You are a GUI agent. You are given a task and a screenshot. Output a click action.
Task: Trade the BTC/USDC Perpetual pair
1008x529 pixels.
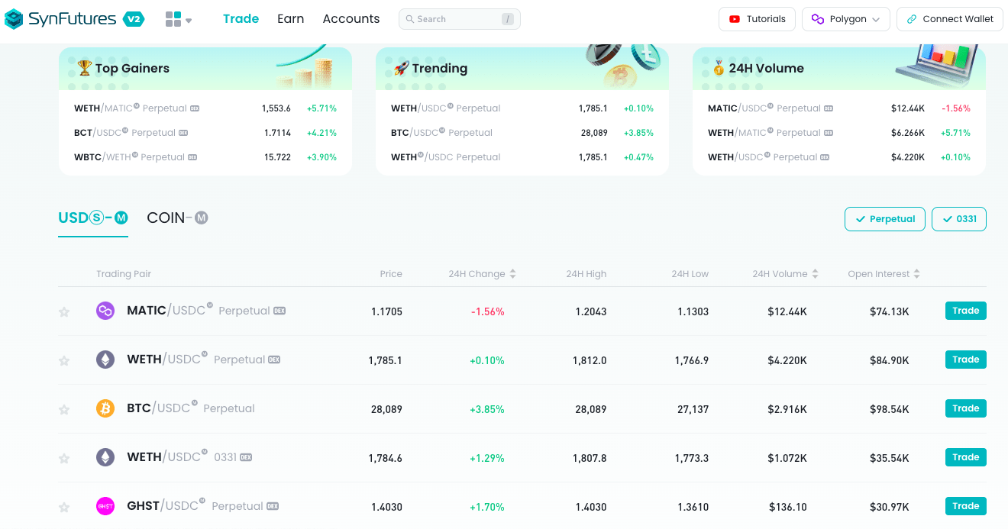(965, 408)
